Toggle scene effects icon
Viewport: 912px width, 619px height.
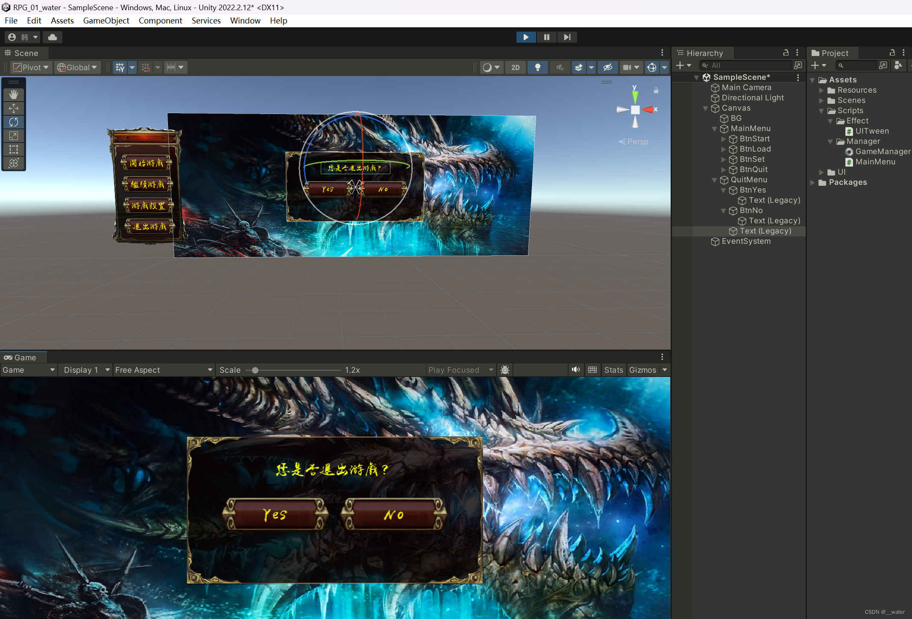tap(579, 67)
